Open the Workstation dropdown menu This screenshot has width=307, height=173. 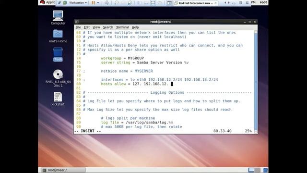click(78, 3)
